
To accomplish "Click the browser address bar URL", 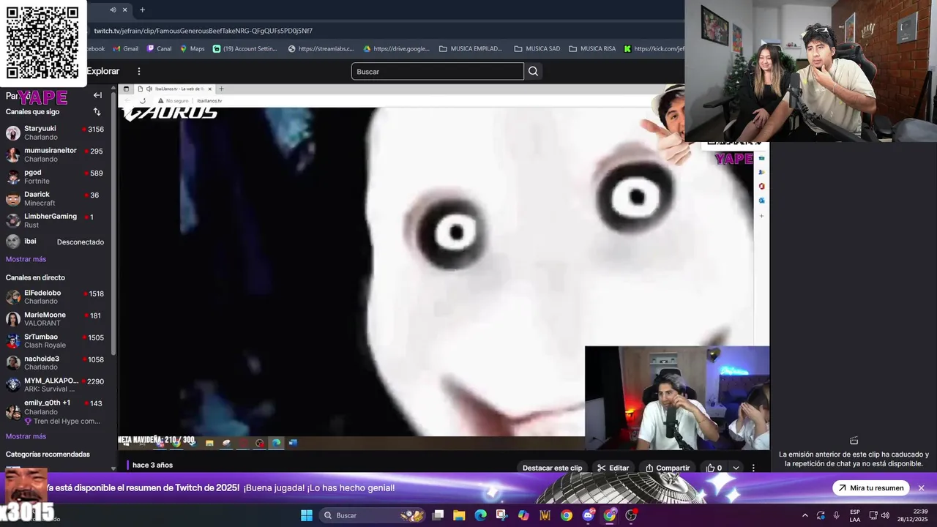I will [x=203, y=31].
